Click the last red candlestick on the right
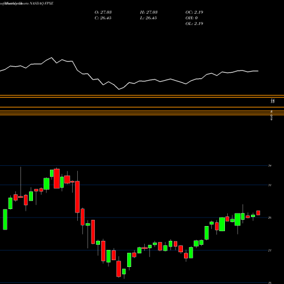284x284 pixels. click(258, 213)
